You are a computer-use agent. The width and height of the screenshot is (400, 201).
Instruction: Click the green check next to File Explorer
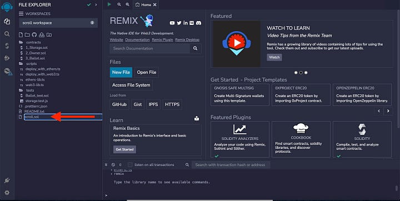tap(89, 4)
